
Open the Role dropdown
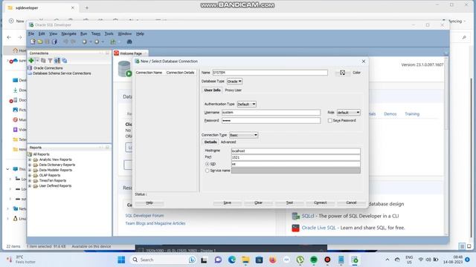click(x=349, y=113)
